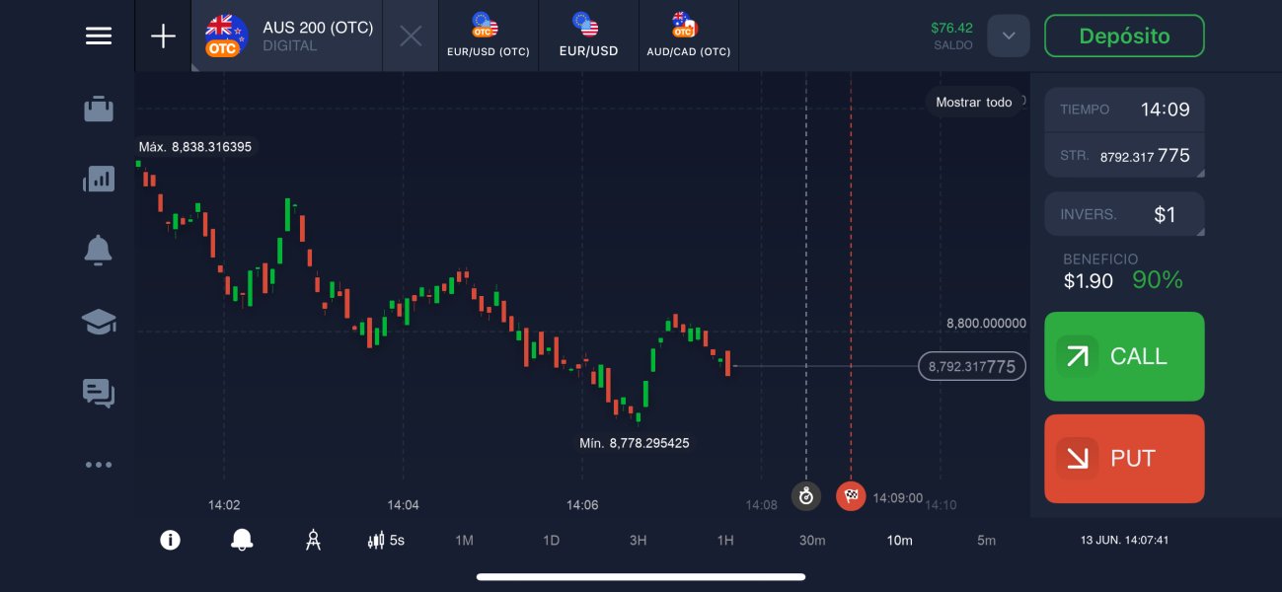Set a price alert bell below chart
Image resolution: width=1282 pixels, height=592 pixels.
[242, 540]
